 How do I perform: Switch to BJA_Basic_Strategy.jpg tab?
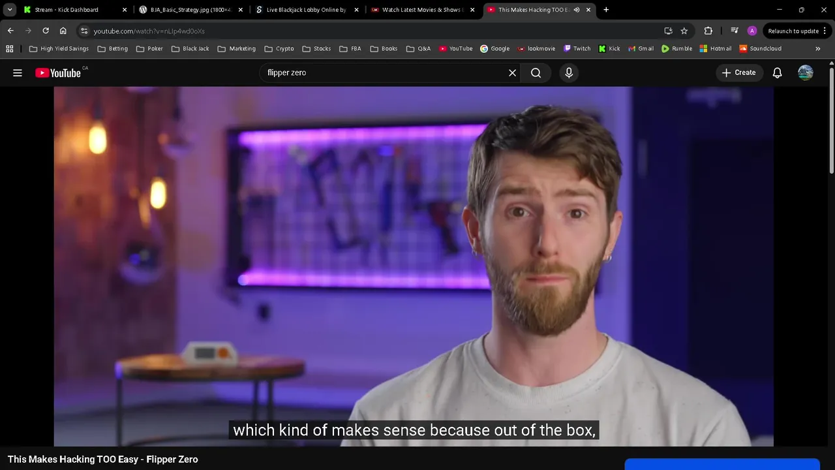point(190,10)
